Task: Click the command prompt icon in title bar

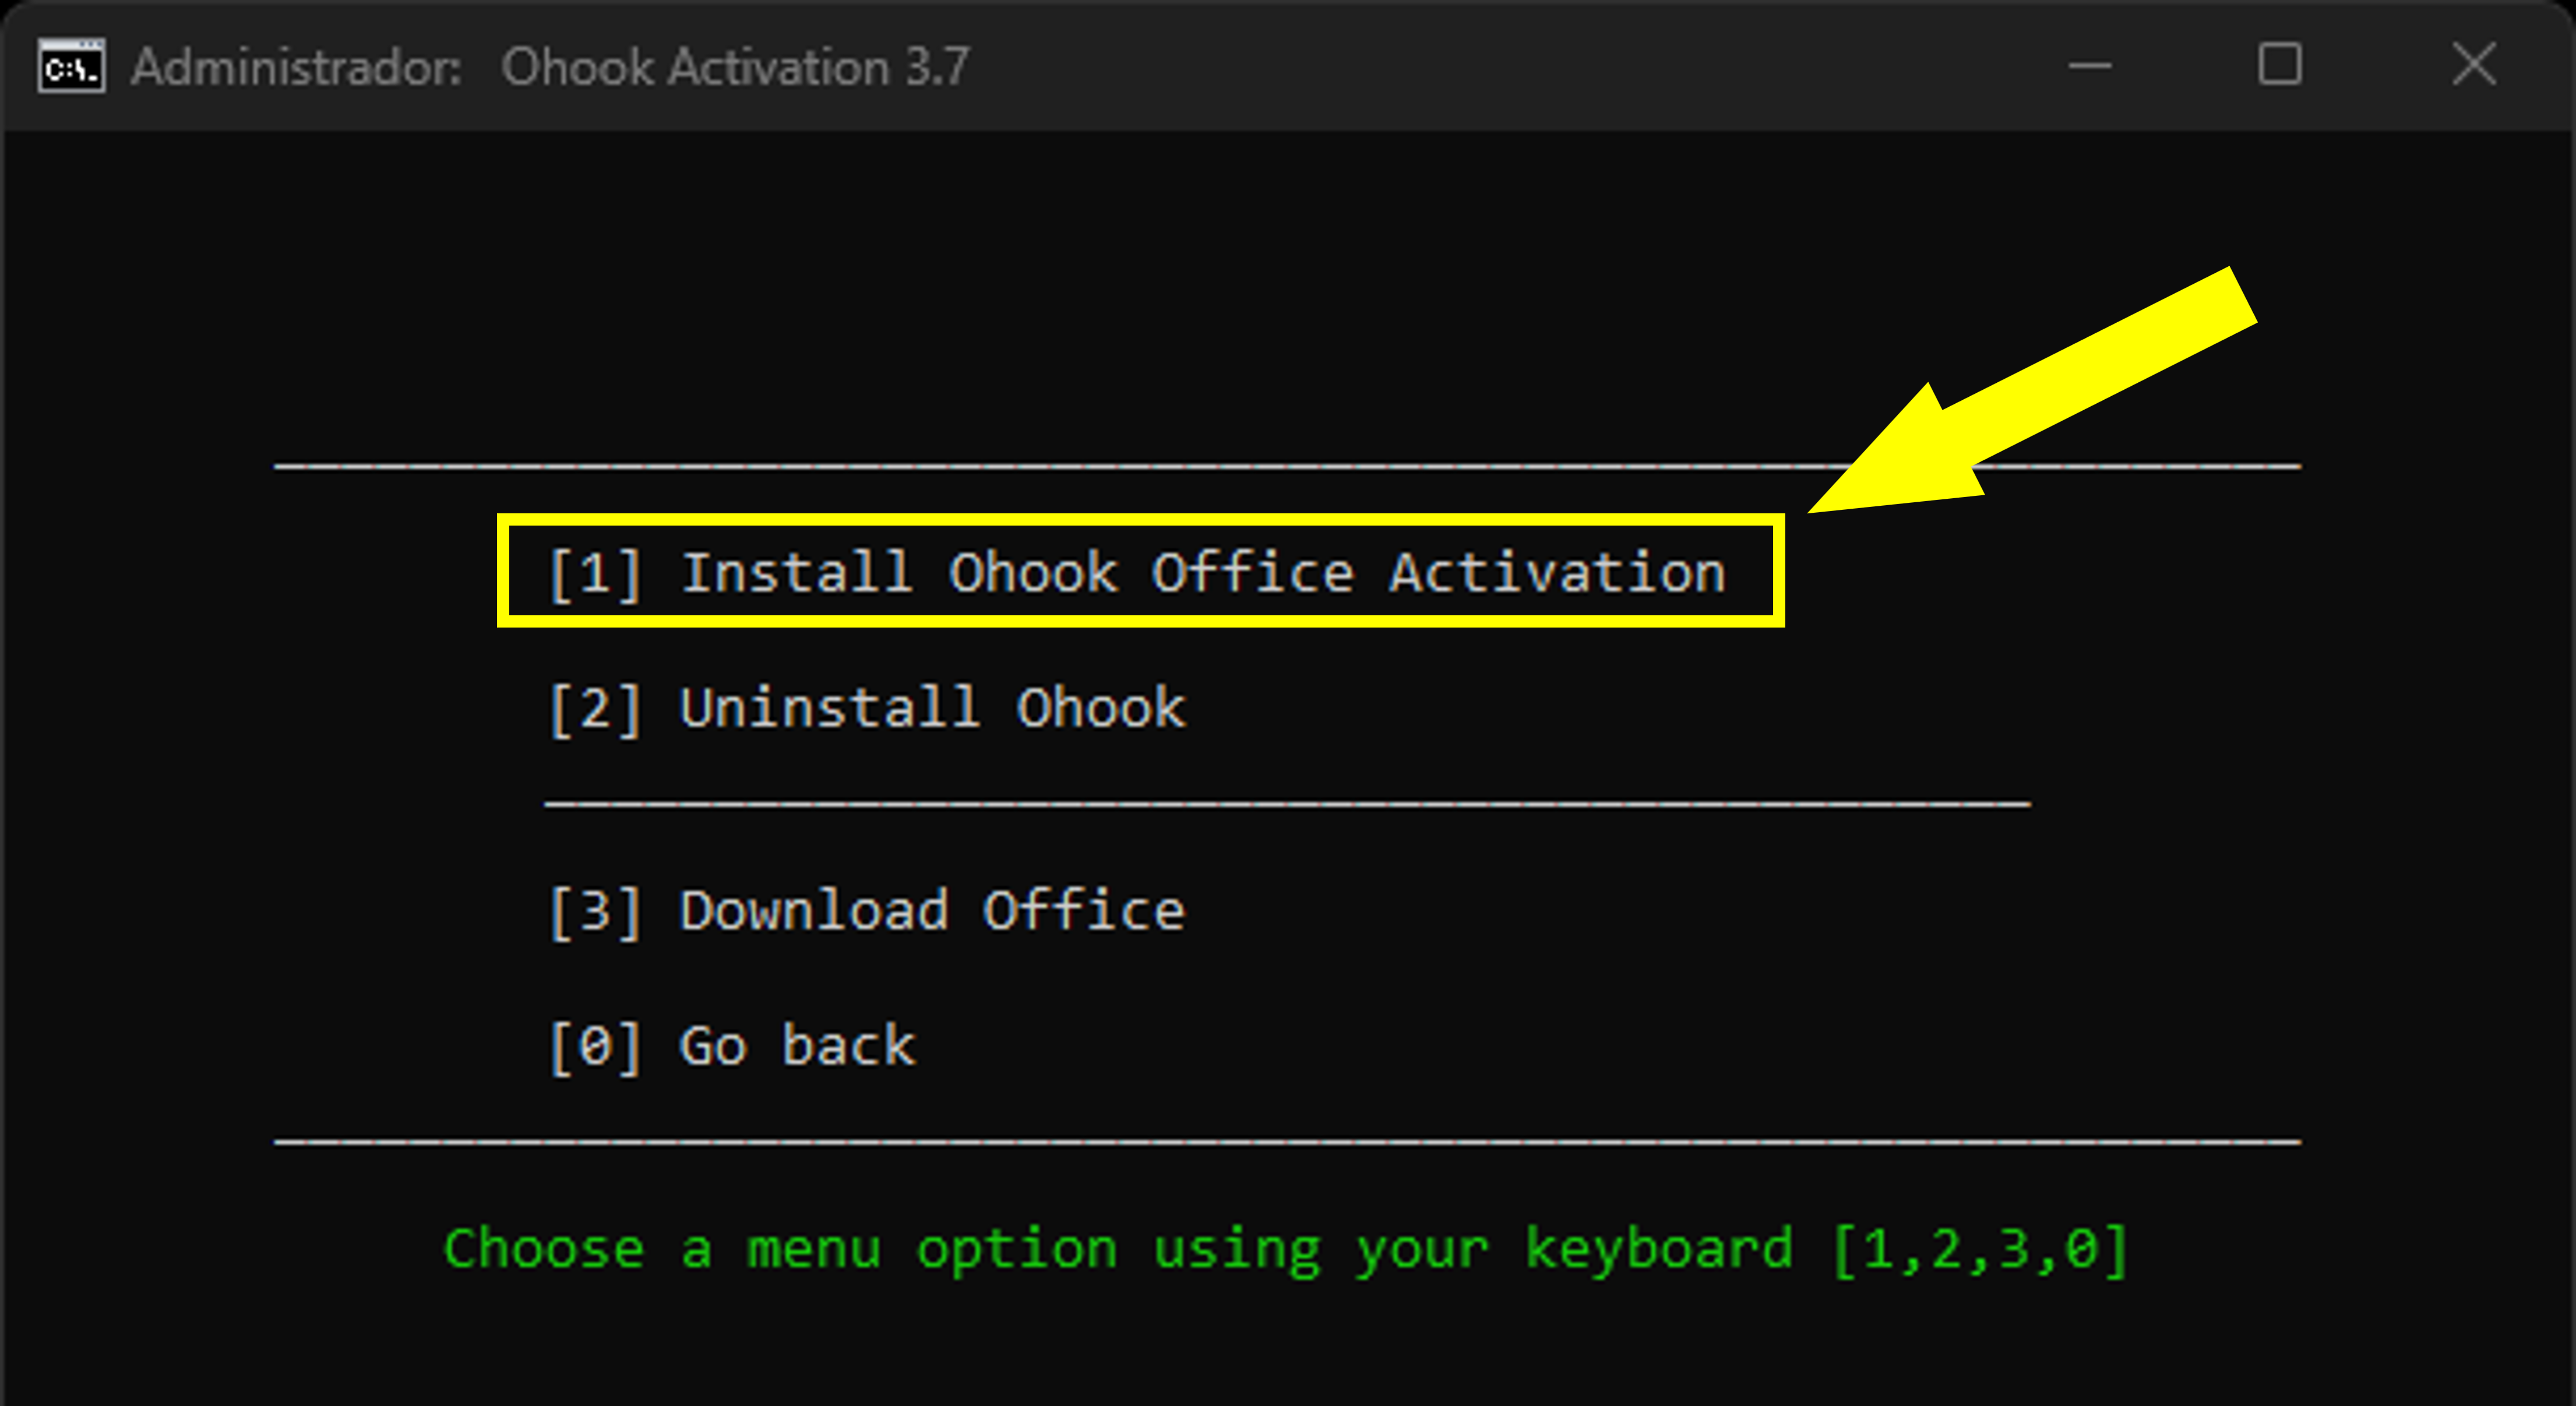Action: 71,67
